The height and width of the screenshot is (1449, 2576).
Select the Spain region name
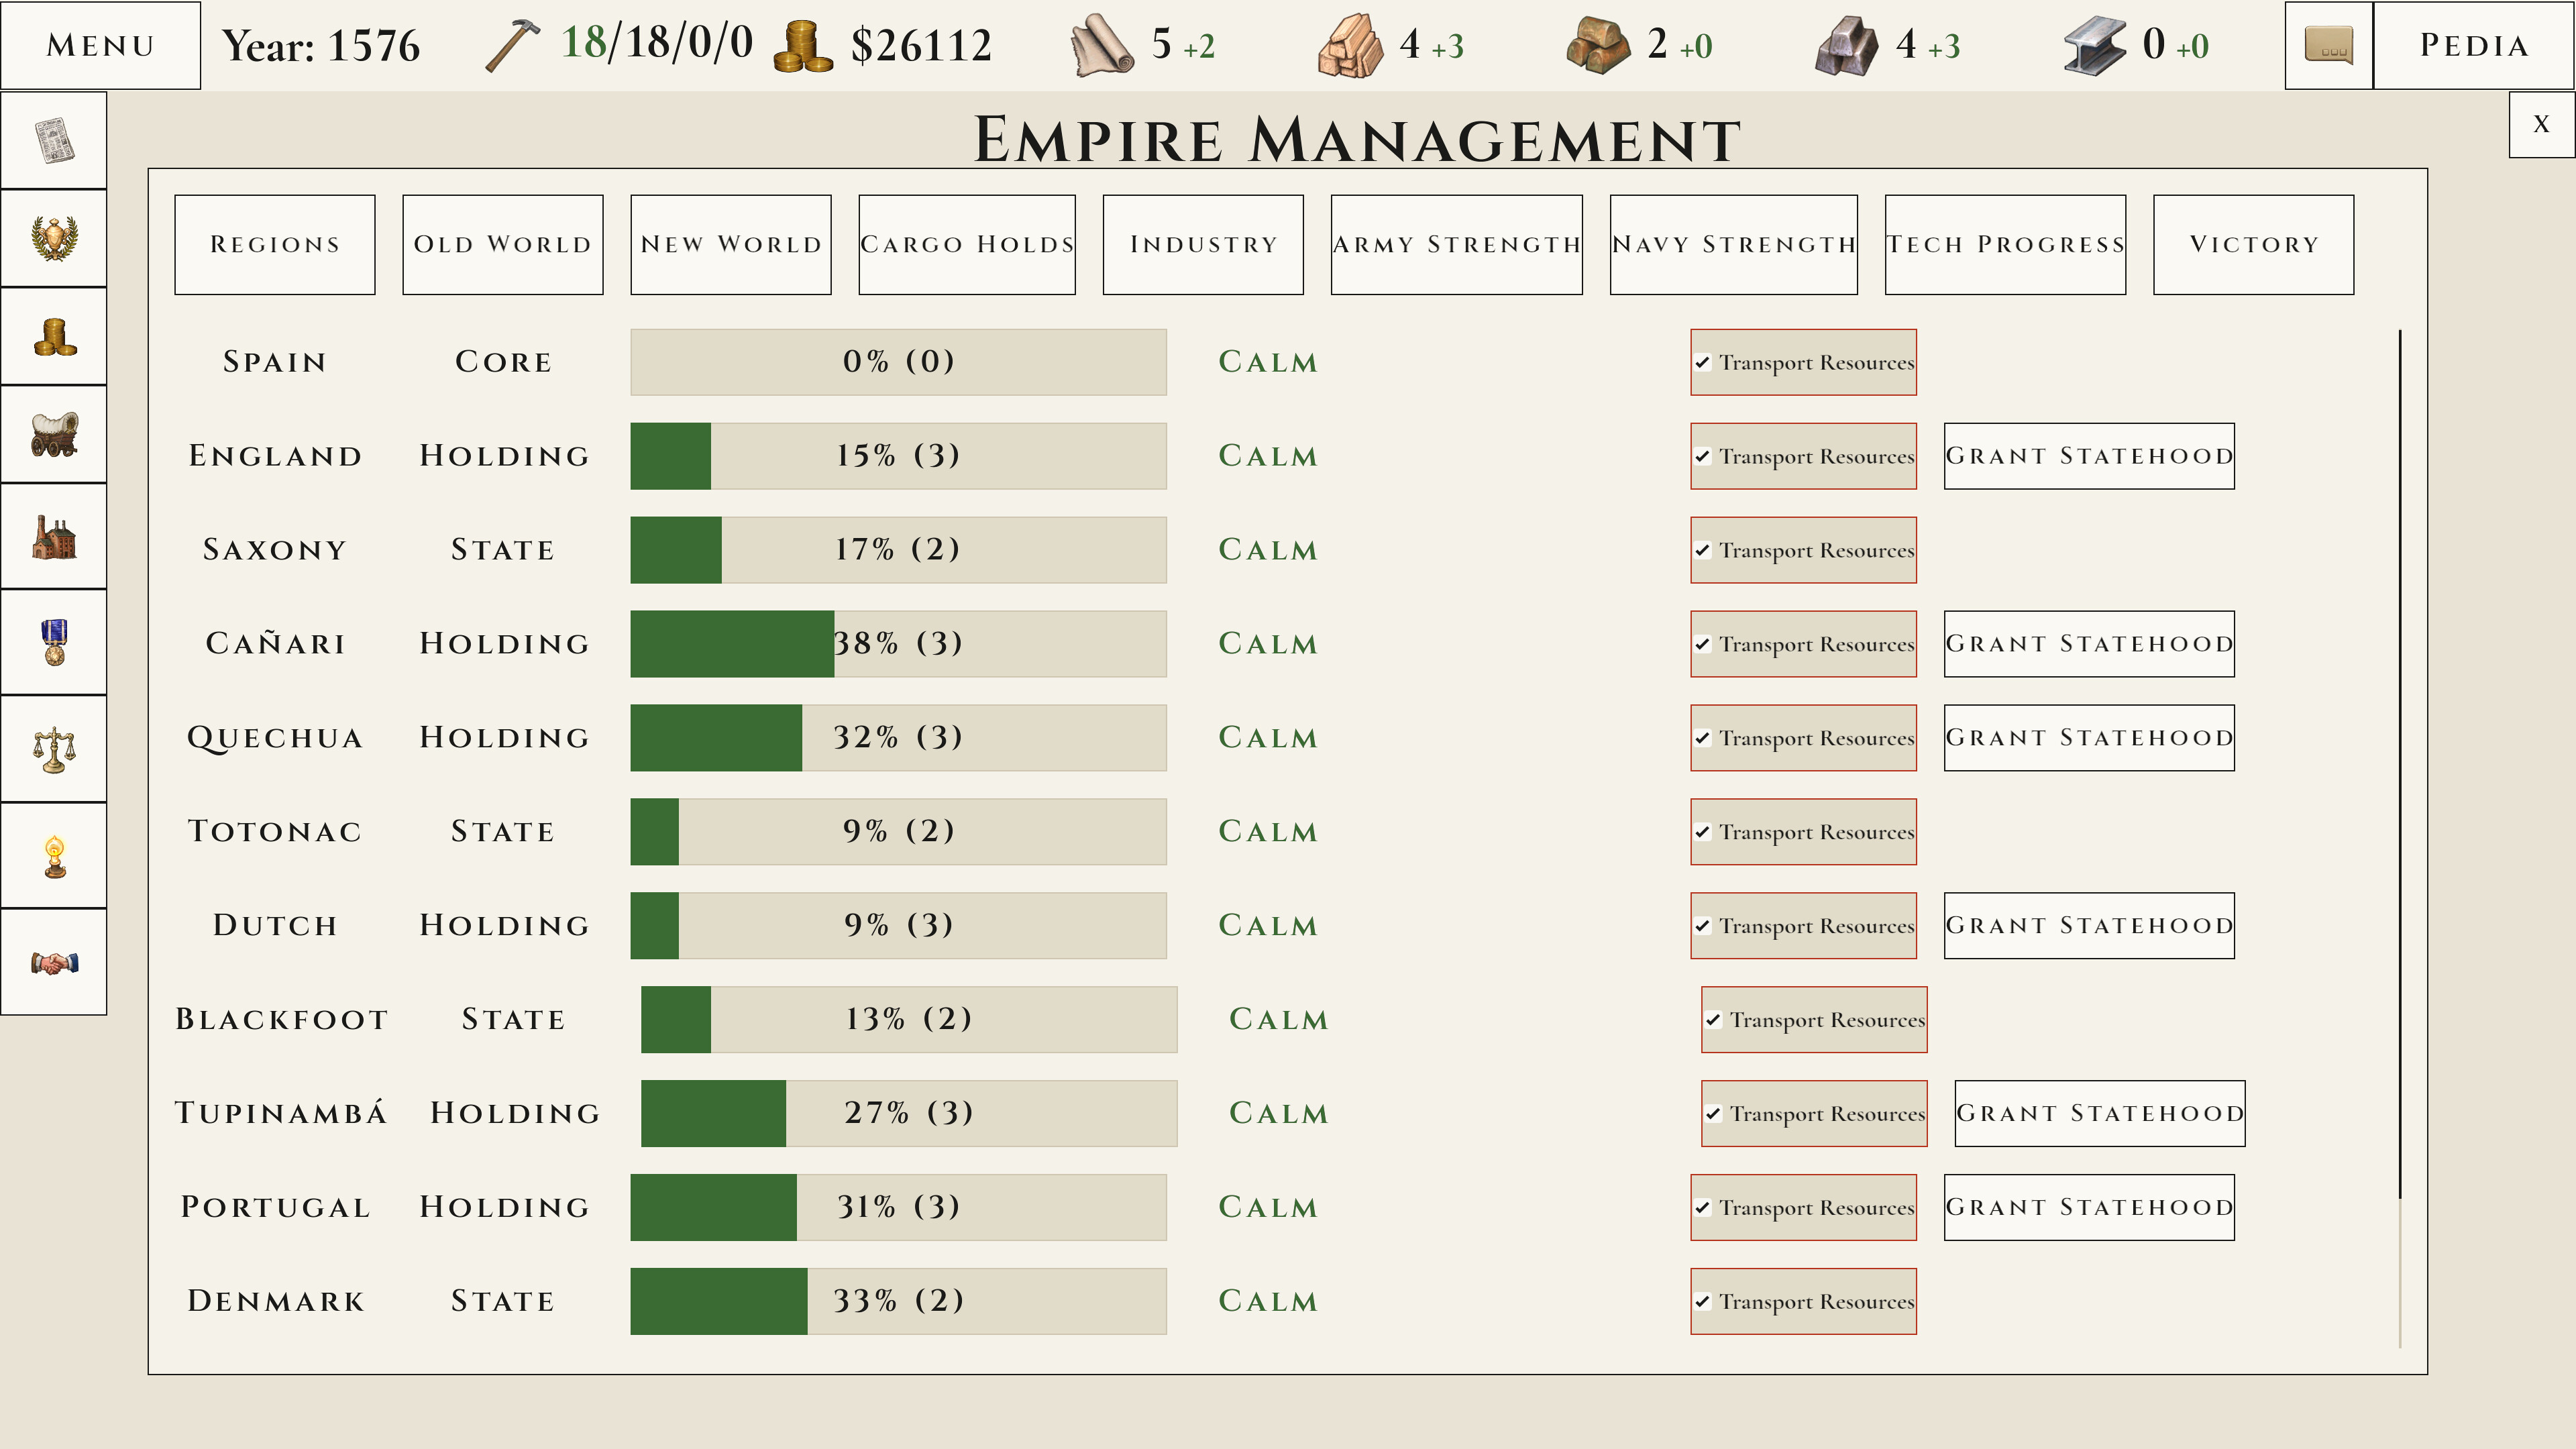pyautogui.click(x=275, y=362)
